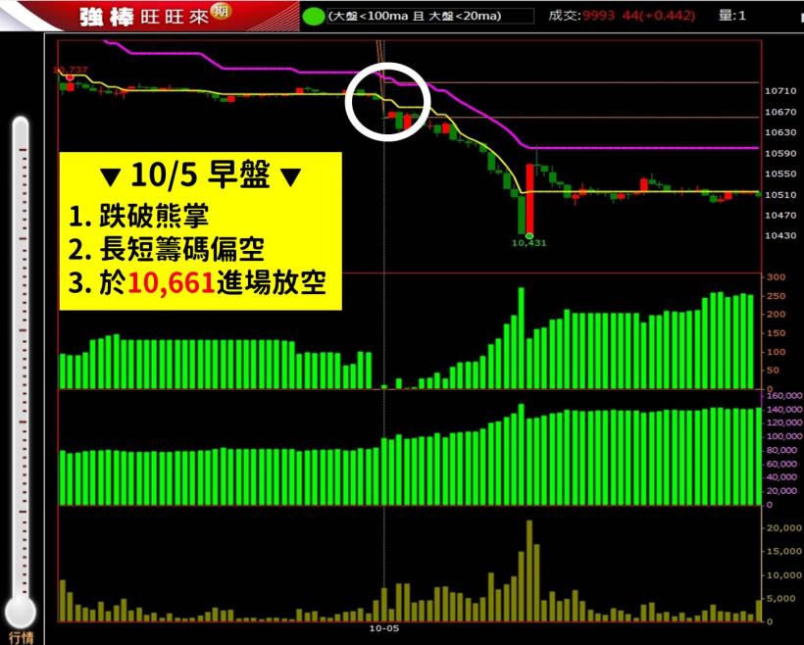Click the 期 badge beside the title
This screenshot has width=804, height=645.
221,10
